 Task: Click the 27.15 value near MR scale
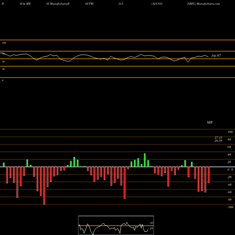click(x=219, y=137)
